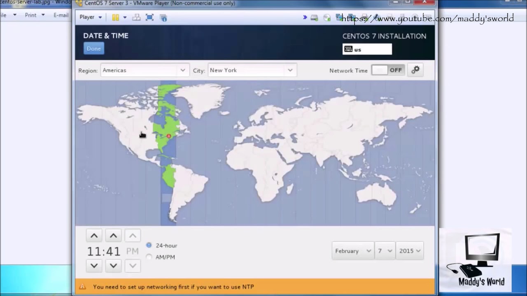Select the AM/PM radio button
This screenshot has width=527, height=296.
(x=149, y=257)
